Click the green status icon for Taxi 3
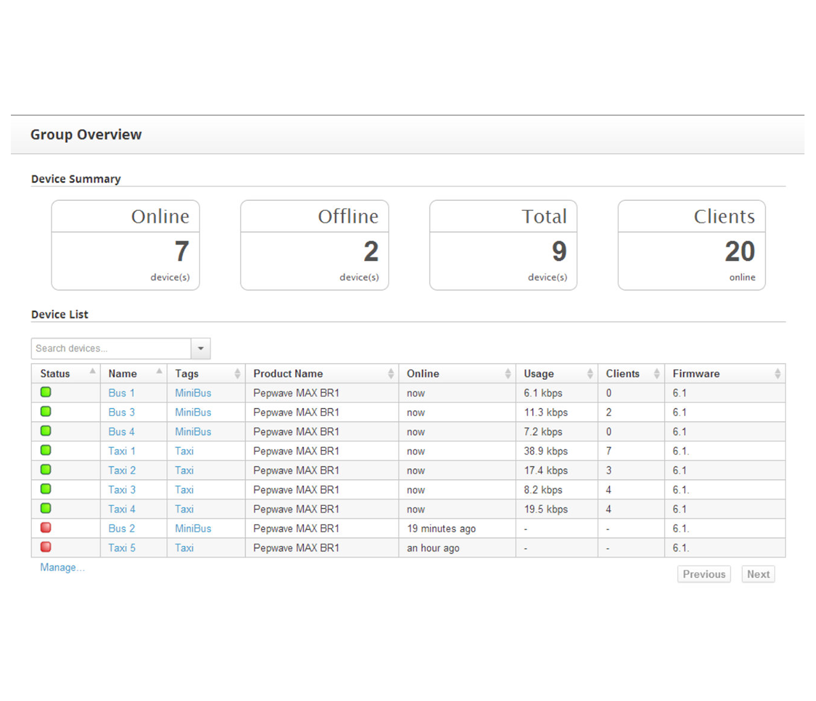The height and width of the screenshot is (701, 816). click(x=46, y=489)
